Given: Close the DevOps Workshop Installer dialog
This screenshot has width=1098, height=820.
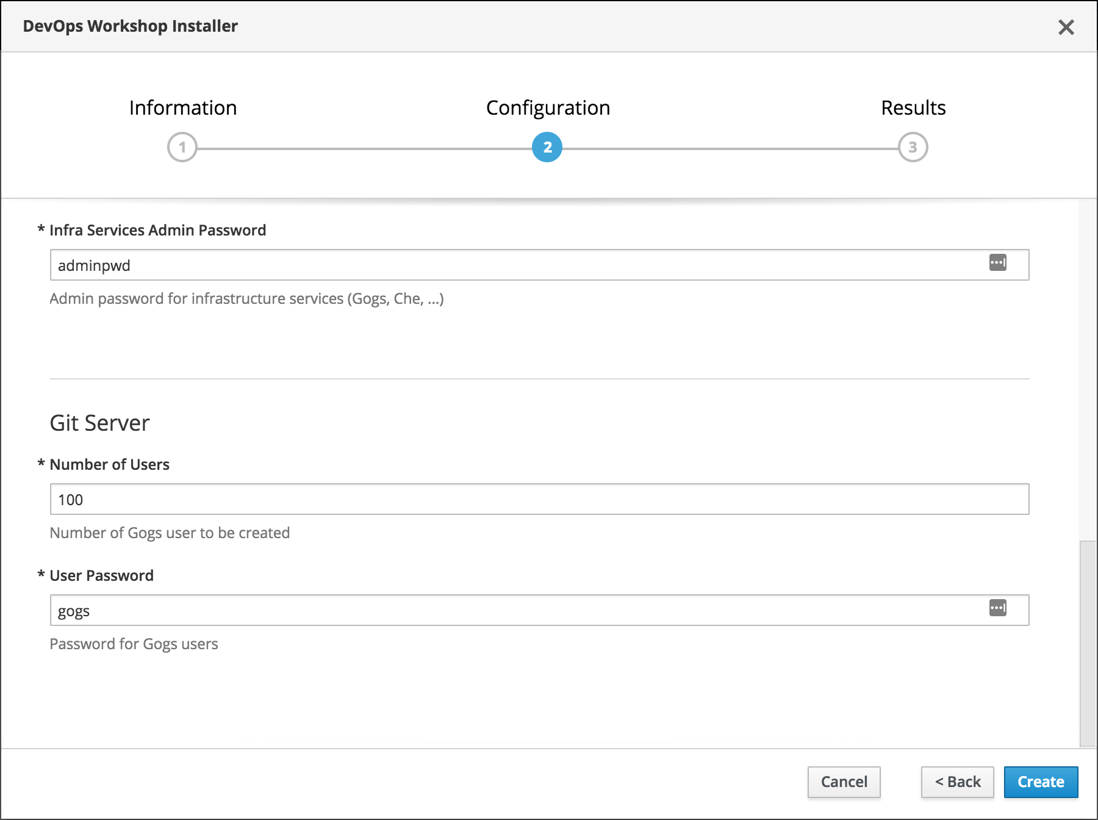Looking at the screenshot, I should pyautogui.click(x=1066, y=27).
